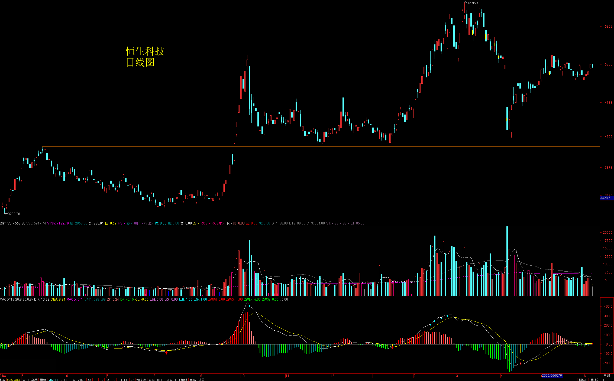Image resolution: width=614 pixels, height=381 pixels.
Task: Click the LT: 85.00 readout
Action: click(357, 223)
